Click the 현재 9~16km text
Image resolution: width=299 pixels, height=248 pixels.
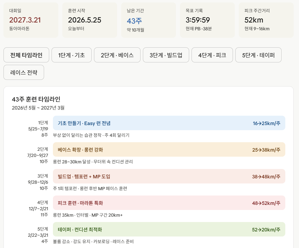(x=257, y=28)
